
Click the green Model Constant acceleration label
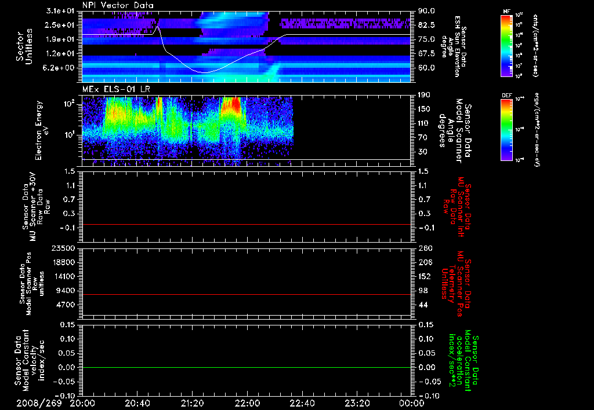464,361
